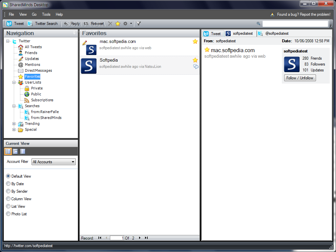Click the first layout icon in Current View
Viewport: 336px width, 252px height.
8,151
